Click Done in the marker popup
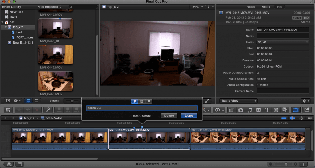 click(x=189, y=116)
